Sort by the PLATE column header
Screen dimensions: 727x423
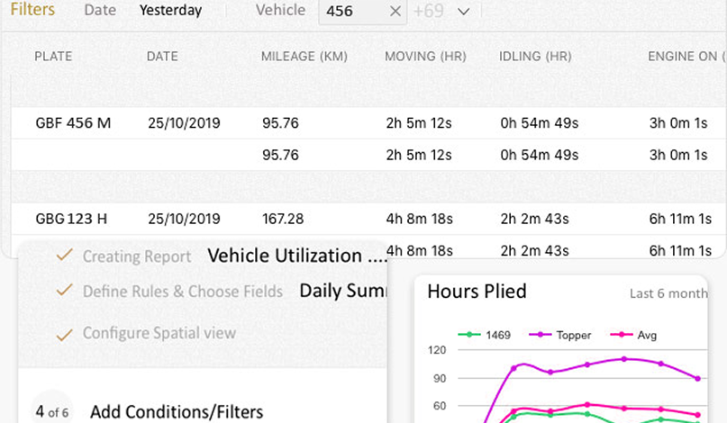click(x=53, y=57)
